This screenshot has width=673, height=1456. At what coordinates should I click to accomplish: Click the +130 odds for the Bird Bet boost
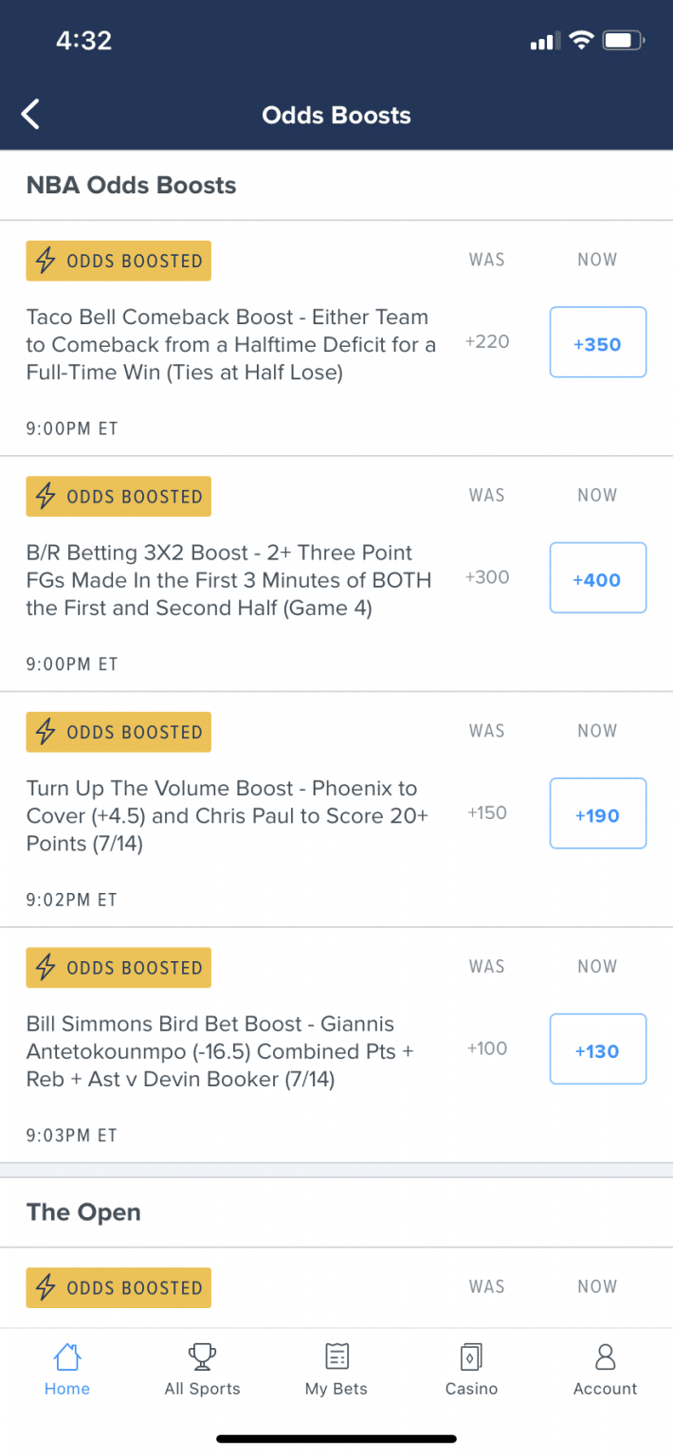[597, 1048]
